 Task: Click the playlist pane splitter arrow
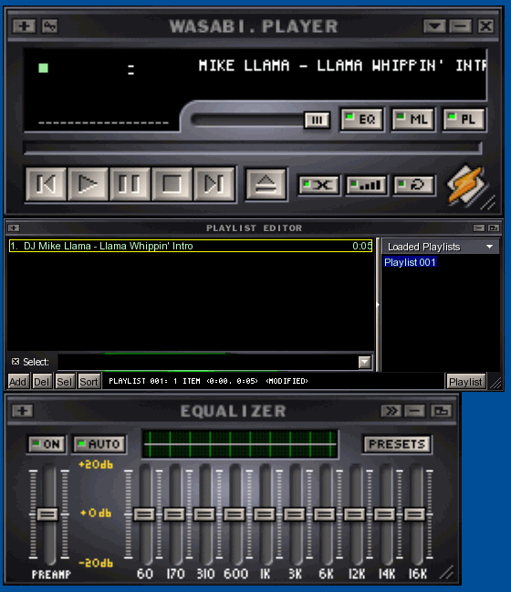(378, 304)
